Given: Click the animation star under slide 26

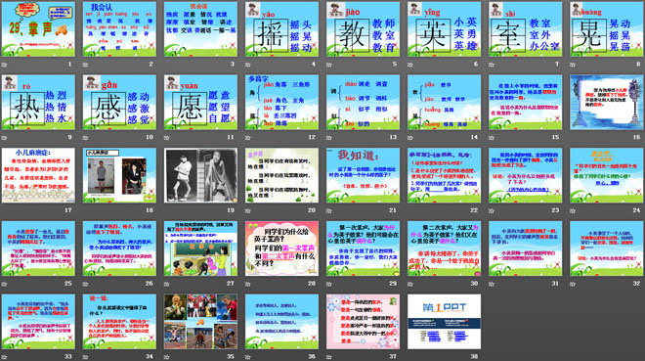Looking at the screenshot, I should click(x=86, y=284).
